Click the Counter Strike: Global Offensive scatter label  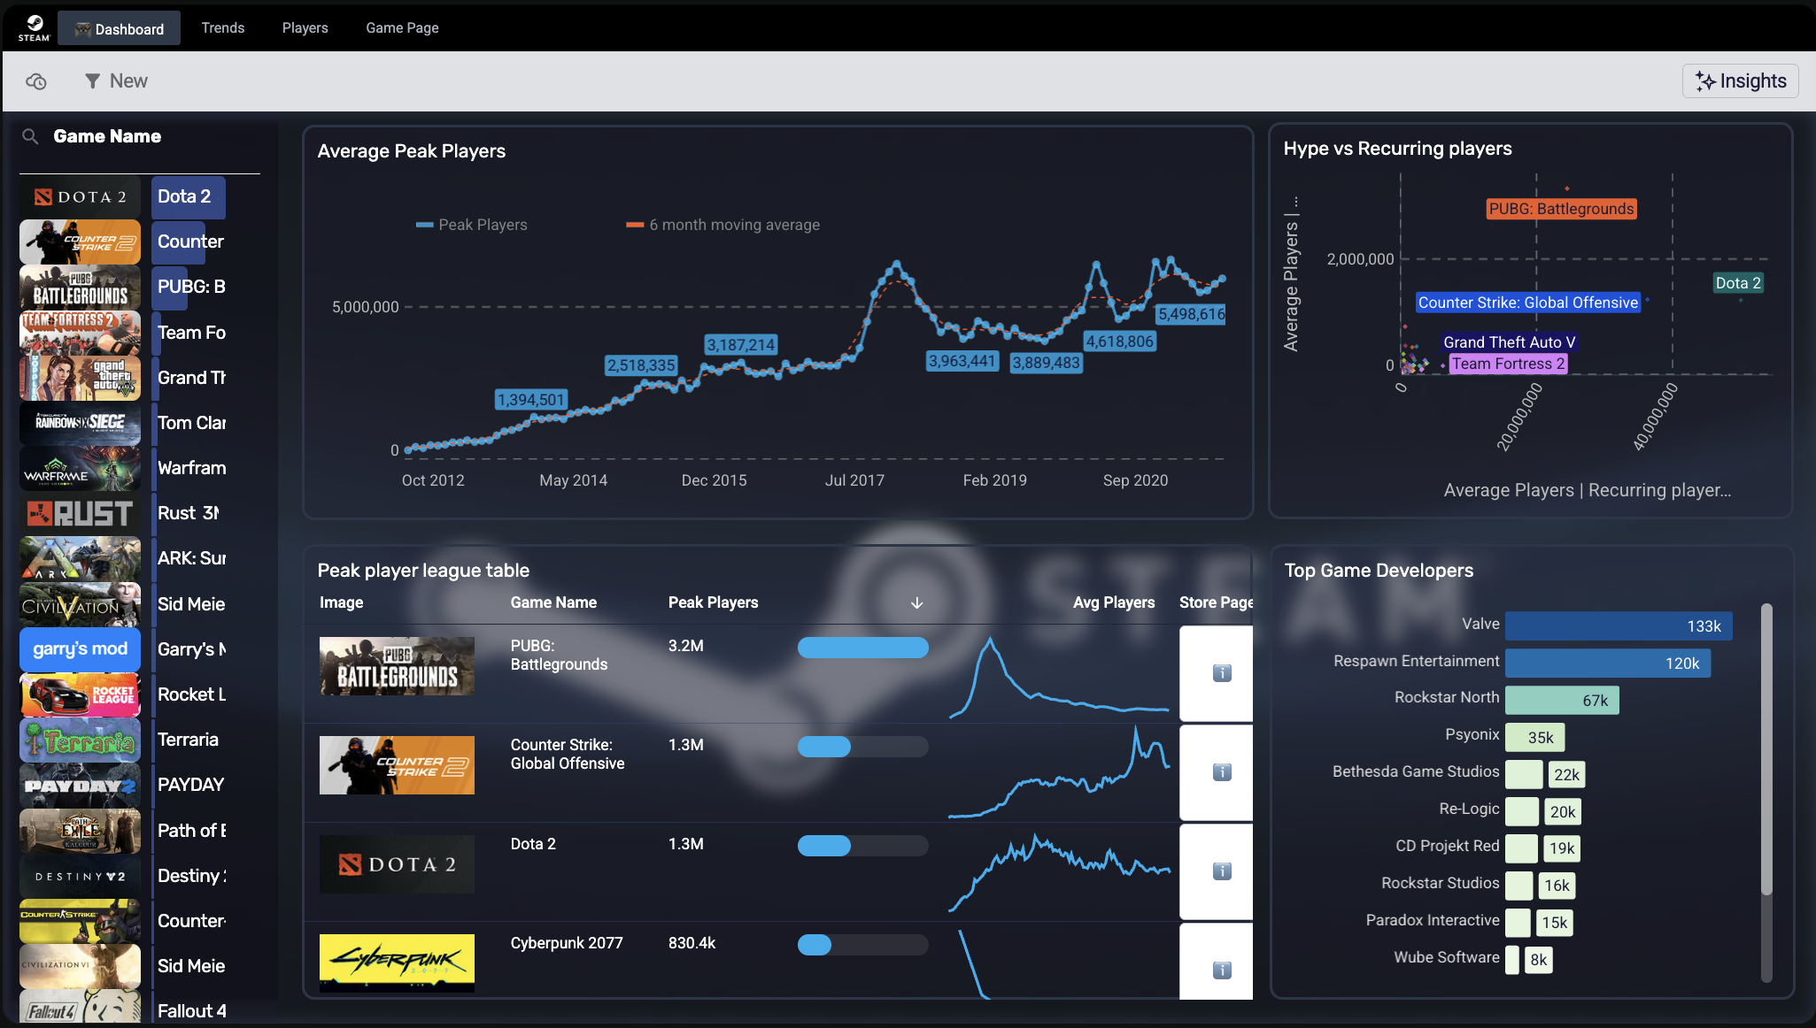1528,303
